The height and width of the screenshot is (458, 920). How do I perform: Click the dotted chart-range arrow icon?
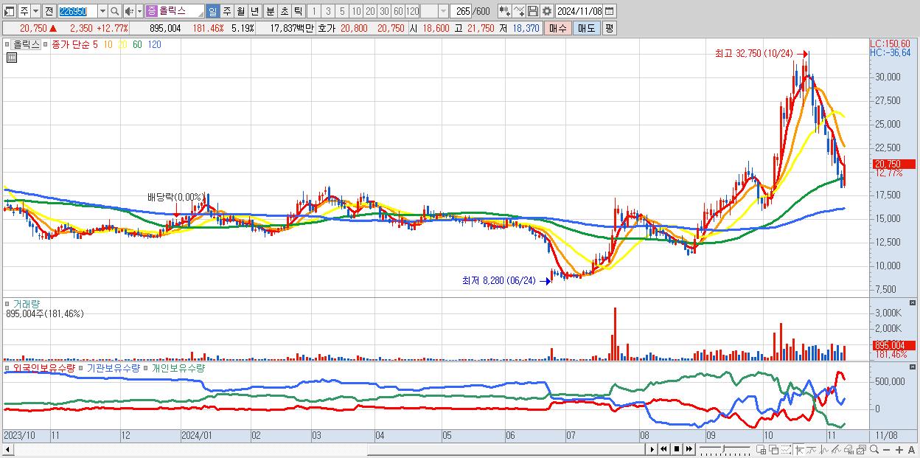786,449
